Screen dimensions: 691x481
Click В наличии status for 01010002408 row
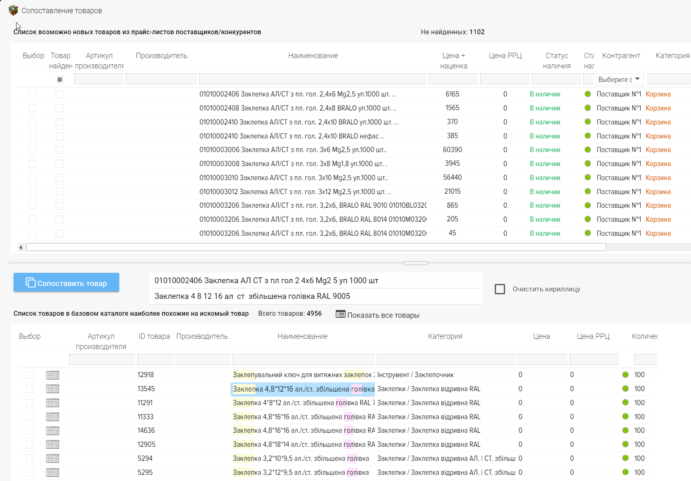545,108
